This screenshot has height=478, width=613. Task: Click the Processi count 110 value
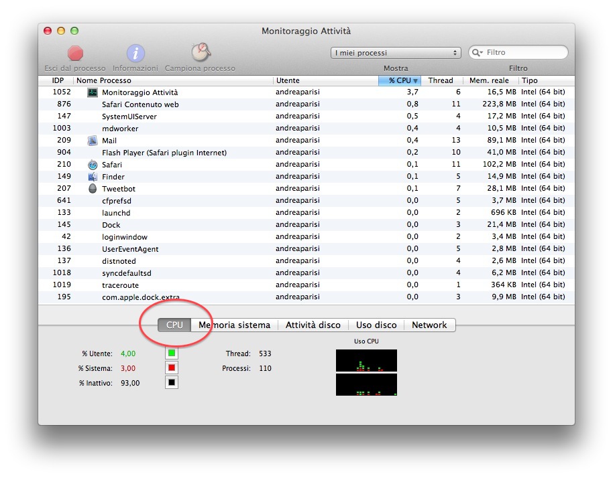pyautogui.click(x=265, y=368)
